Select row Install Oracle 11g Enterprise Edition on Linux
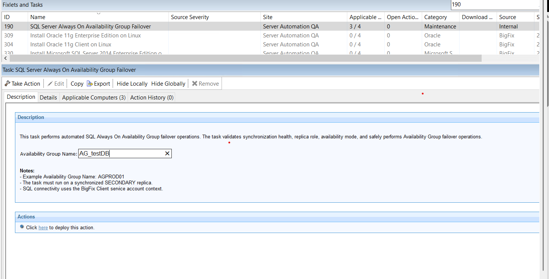The image size is (549, 279). tap(270, 36)
